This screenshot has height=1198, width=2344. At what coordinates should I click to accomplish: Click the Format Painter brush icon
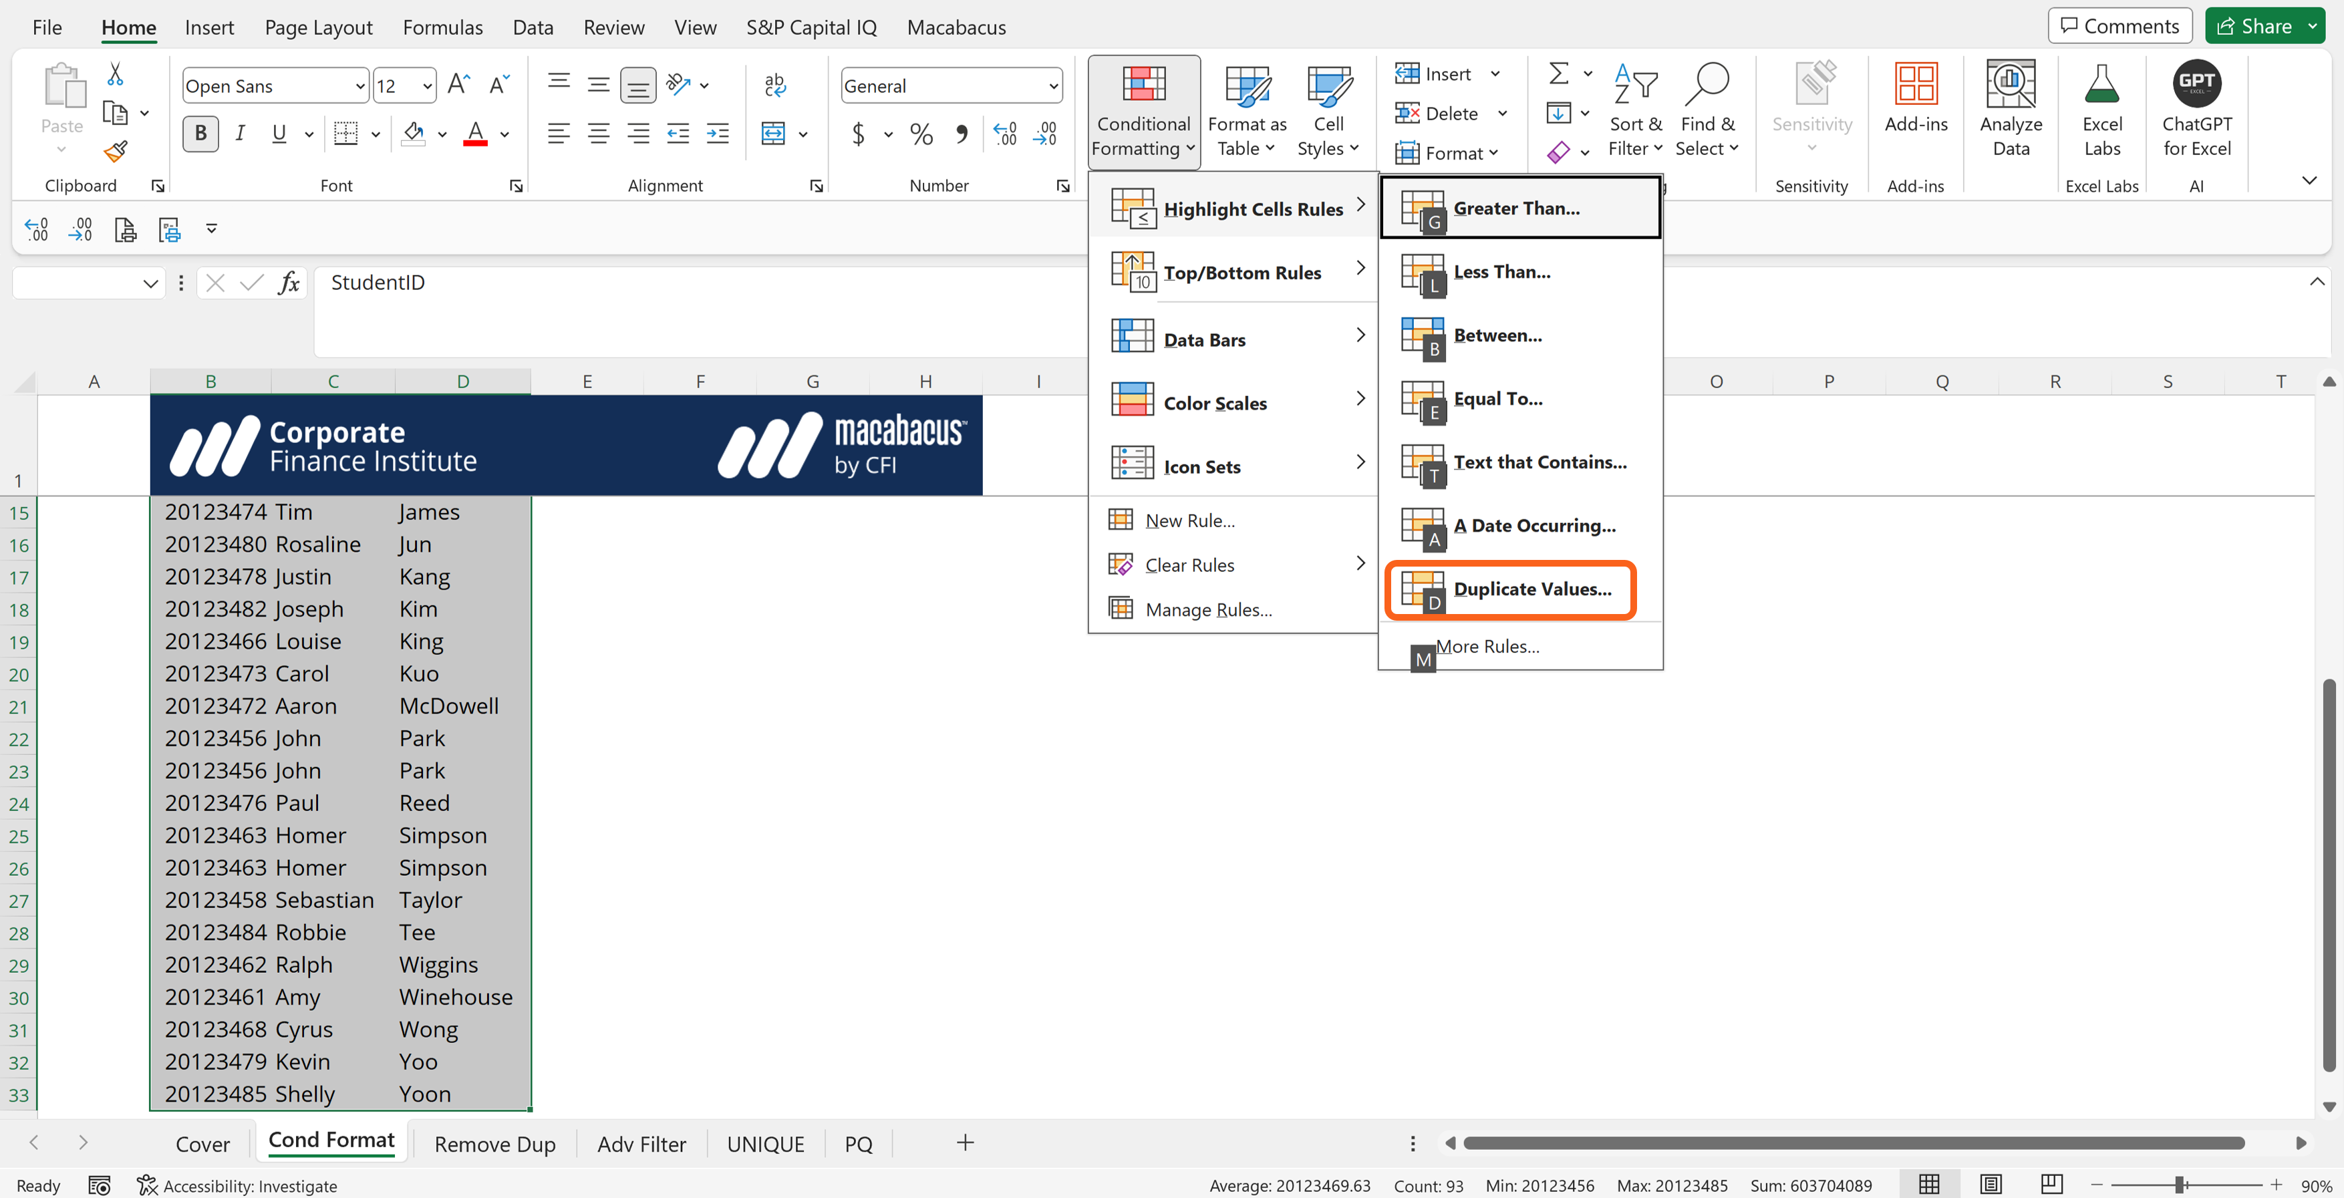pos(116,151)
